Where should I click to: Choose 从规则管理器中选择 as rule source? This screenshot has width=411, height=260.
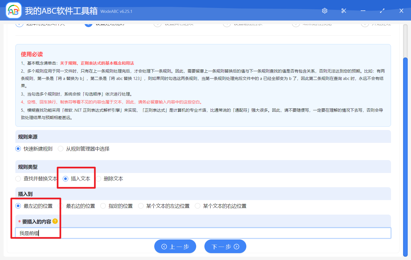(60, 149)
